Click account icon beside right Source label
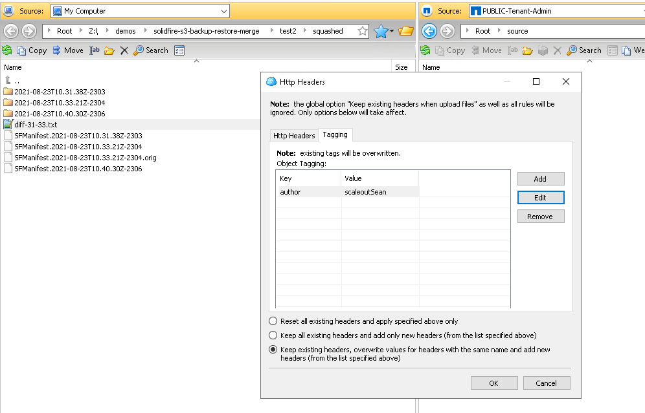The width and height of the screenshot is (645, 413). coord(427,11)
